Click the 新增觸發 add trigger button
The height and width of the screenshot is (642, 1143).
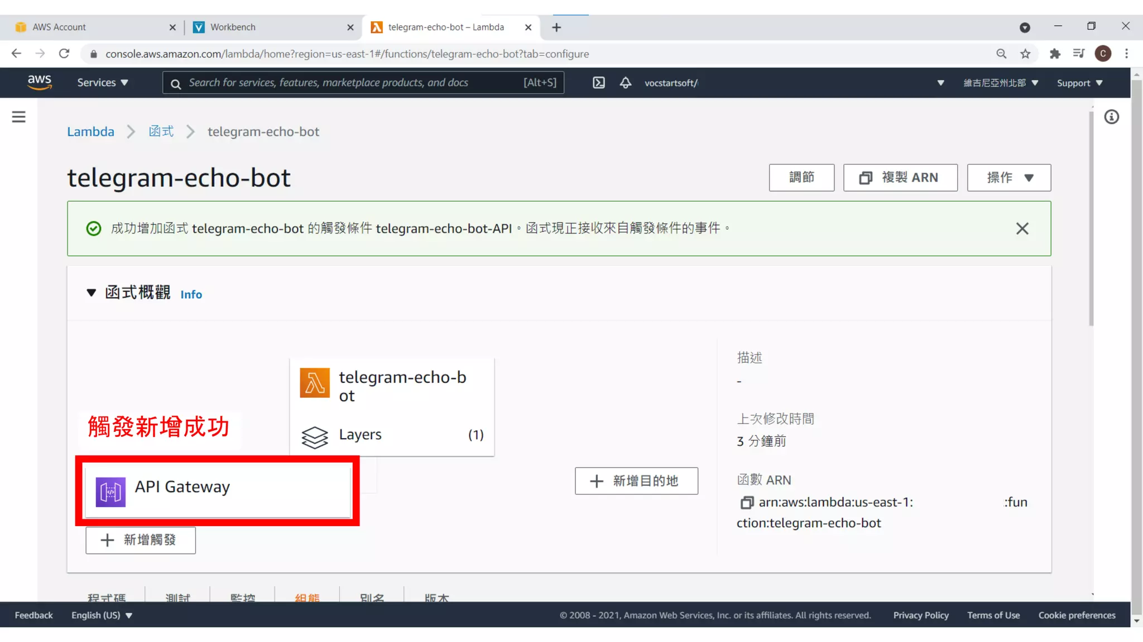coord(141,540)
